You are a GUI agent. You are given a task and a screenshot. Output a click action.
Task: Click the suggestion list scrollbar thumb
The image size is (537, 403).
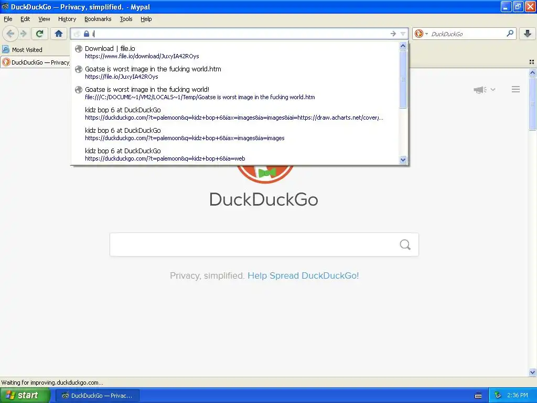click(x=403, y=79)
